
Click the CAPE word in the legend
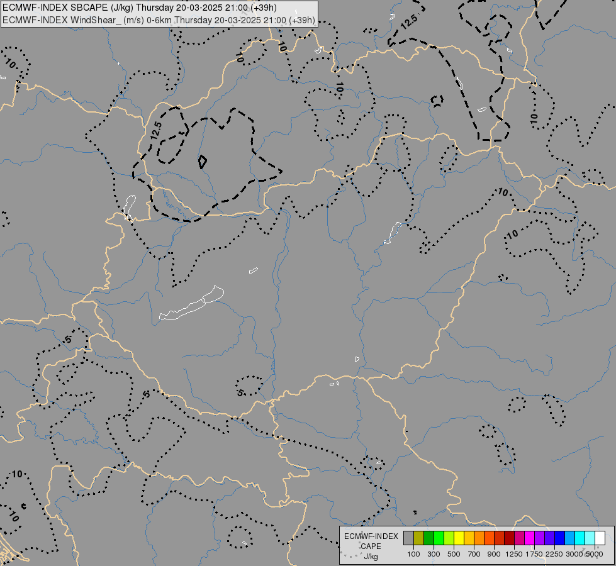pos(371,547)
